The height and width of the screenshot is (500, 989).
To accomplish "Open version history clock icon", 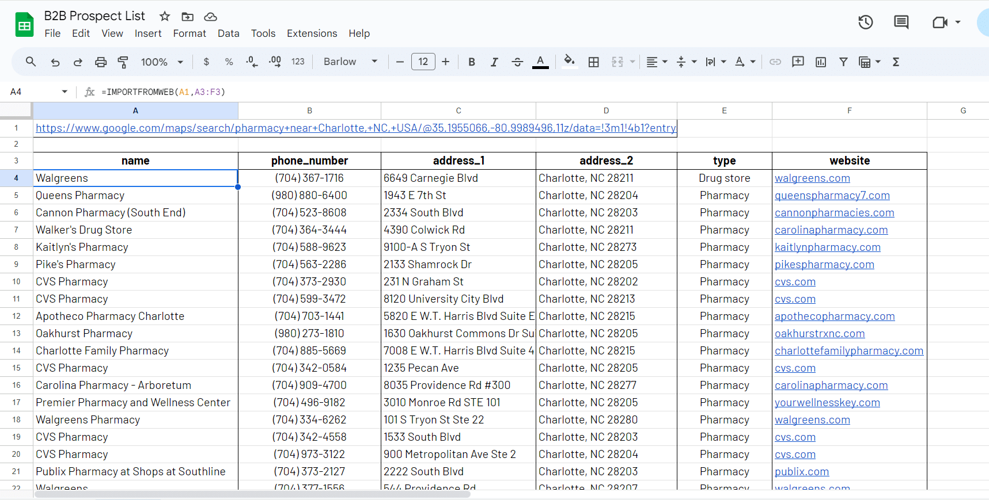I will point(865,22).
